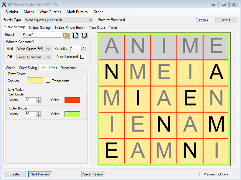This screenshot has width=241, height=180.
Task: Increase the Quantity spinner value
Action: tap(83, 47)
